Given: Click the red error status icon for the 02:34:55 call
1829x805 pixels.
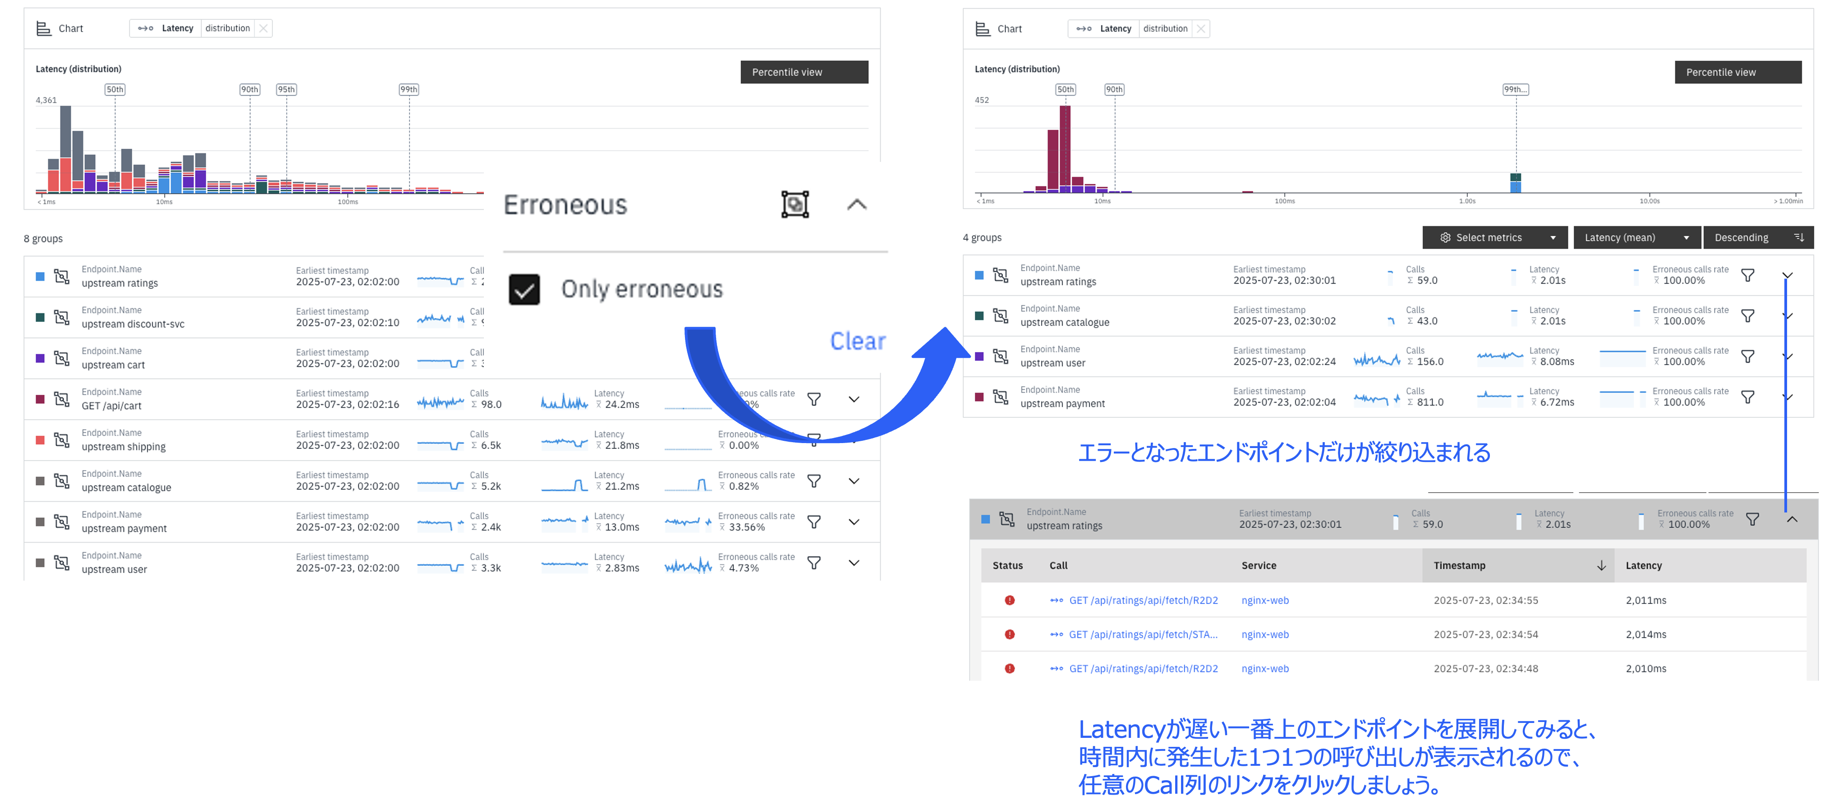Looking at the screenshot, I should click(1009, 600).
